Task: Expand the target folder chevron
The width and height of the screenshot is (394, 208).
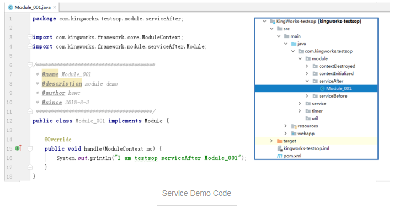Action: point(271,141)
